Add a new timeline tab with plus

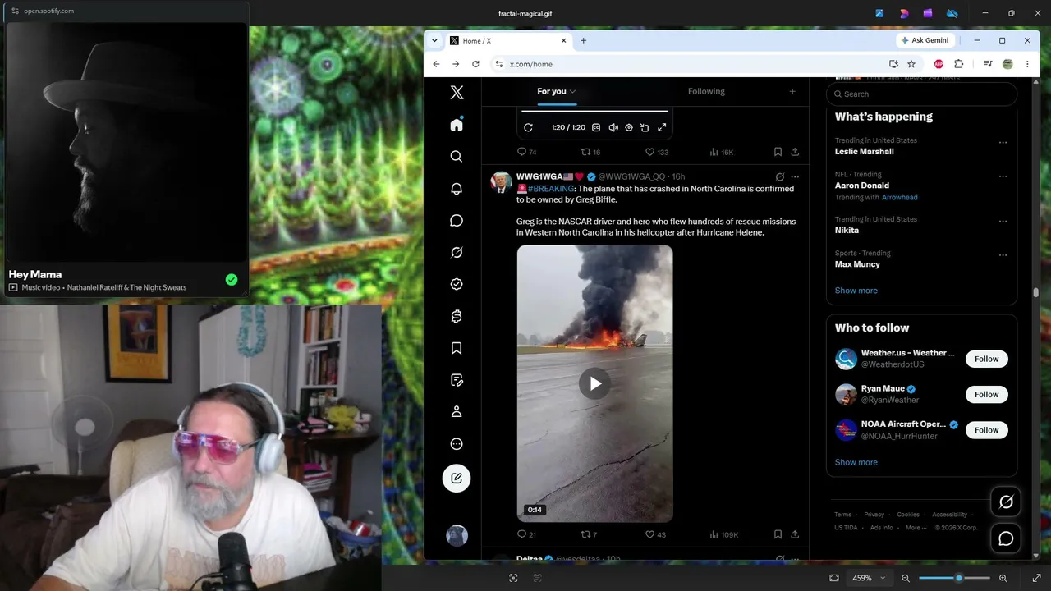(x=792, y=91)
